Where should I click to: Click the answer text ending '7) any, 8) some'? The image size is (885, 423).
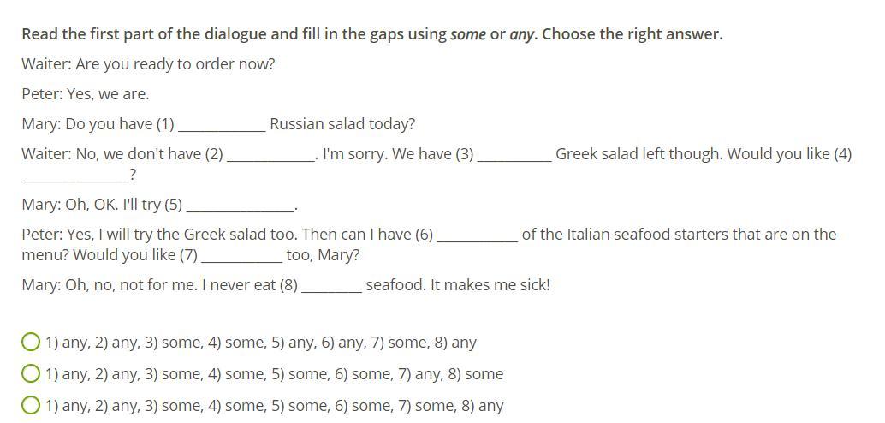274,374
